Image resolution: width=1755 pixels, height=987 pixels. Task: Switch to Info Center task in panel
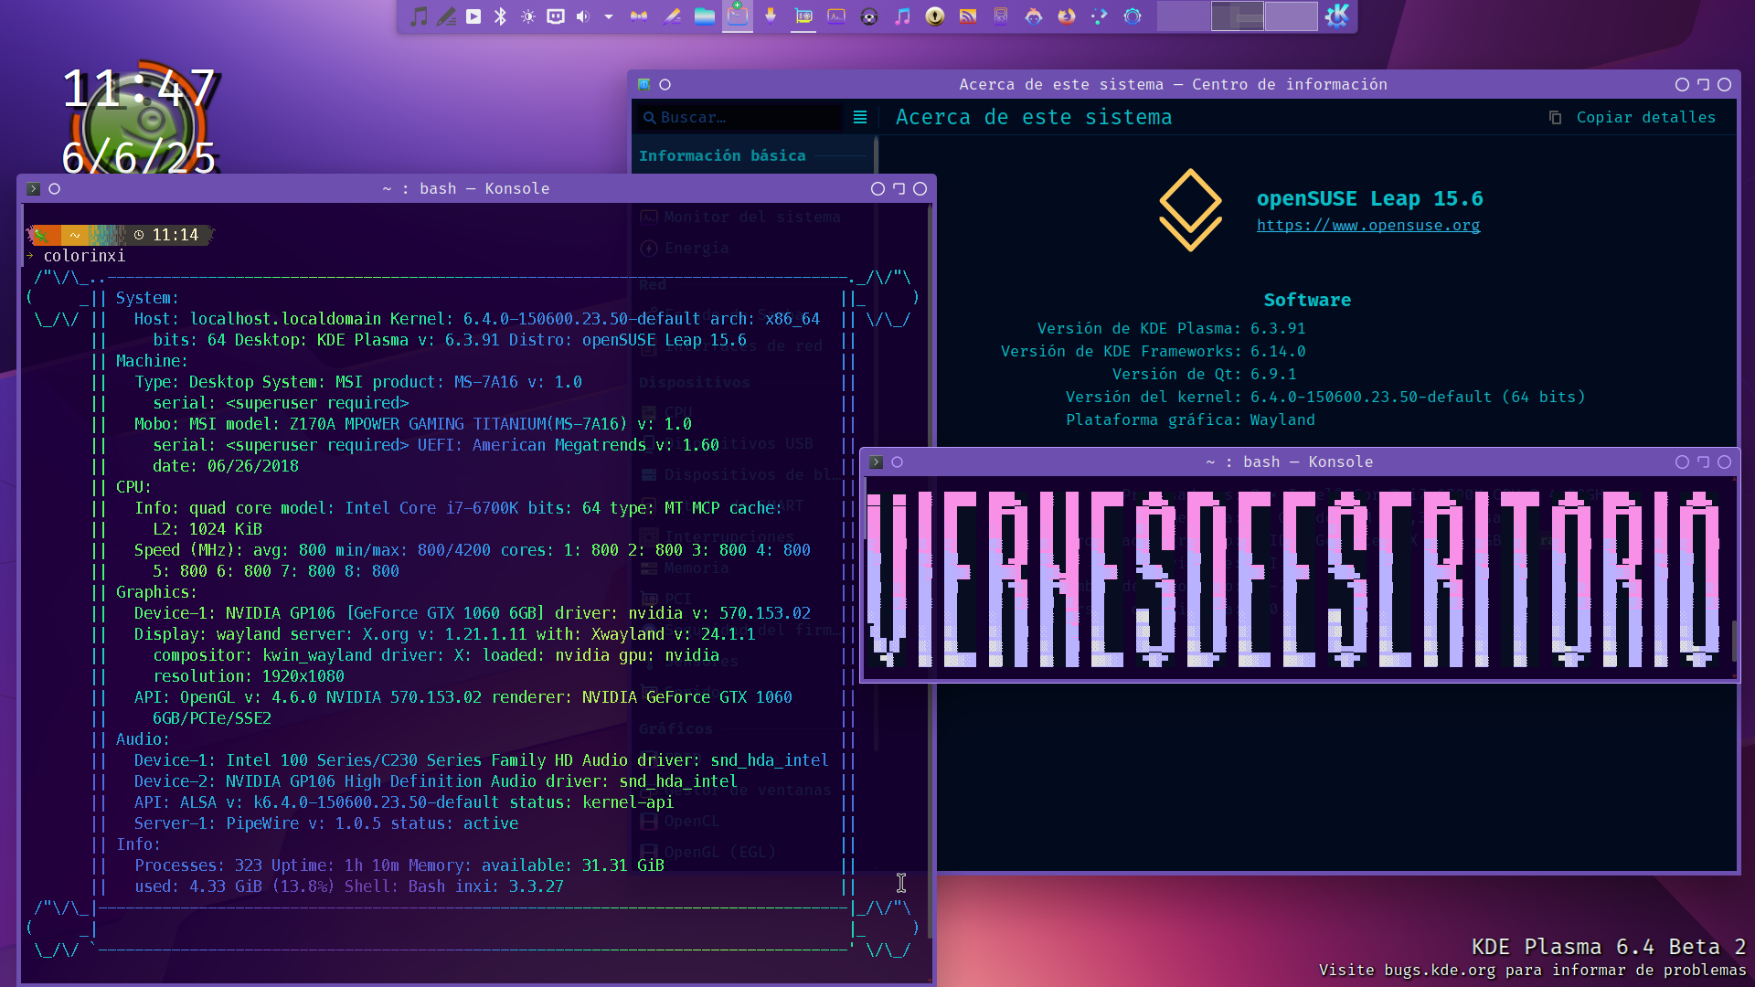tap(803, 16)
